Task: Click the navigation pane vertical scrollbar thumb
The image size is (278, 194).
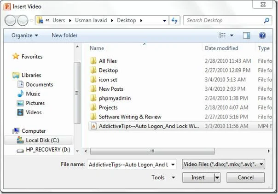Action: click(77, 93)
